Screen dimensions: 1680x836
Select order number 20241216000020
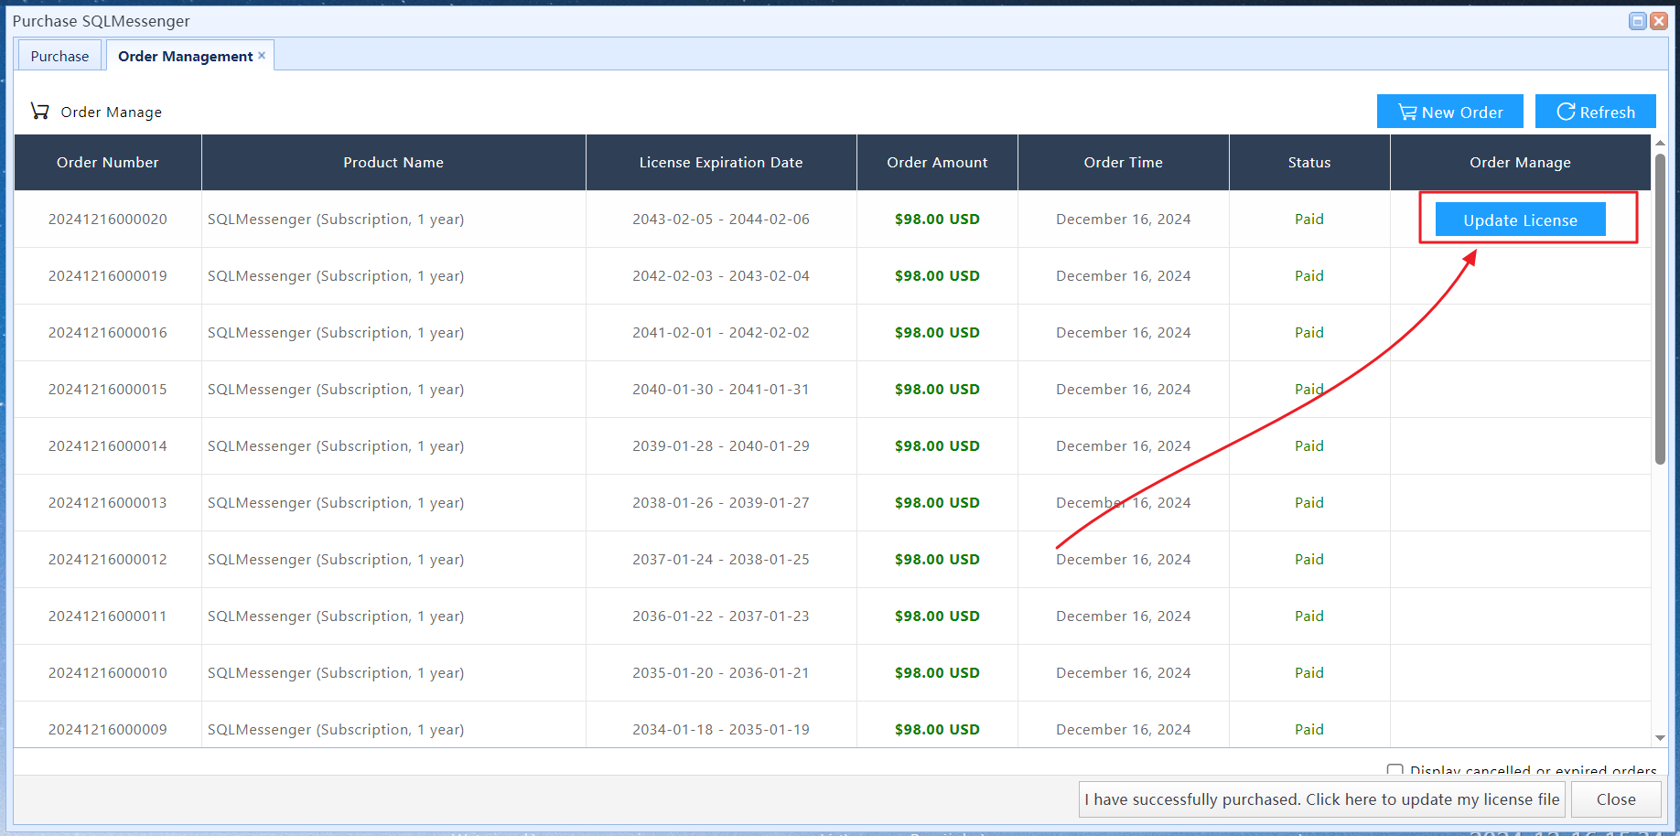point(108,219)
